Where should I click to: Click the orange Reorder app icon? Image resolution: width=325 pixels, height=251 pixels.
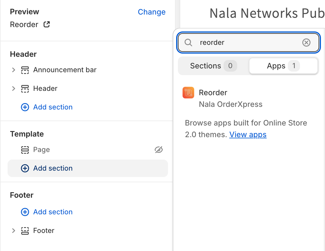tap(188, 93)
